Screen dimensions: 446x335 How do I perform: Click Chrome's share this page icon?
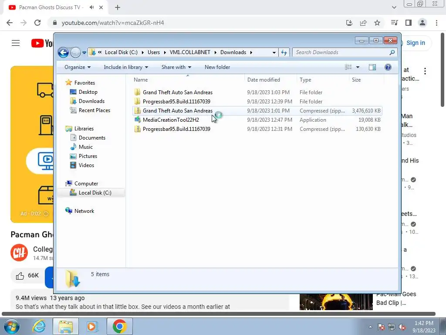click(x=363, y=23)
